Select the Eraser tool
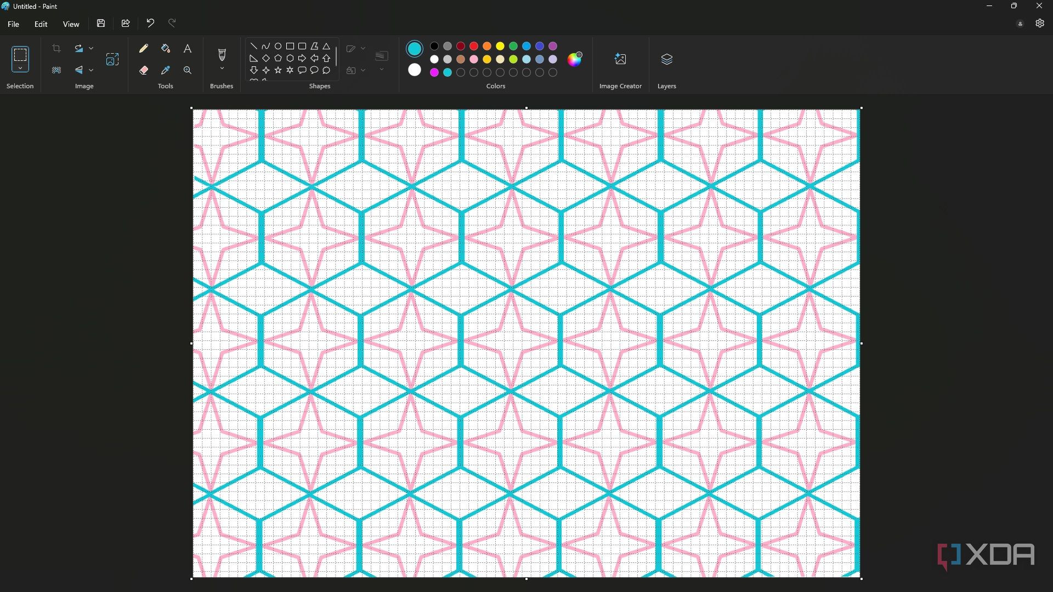Screen dimensions: 1053x592 coord(144,70)
